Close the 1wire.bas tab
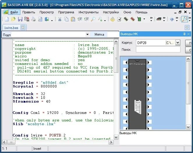This screenshot has height=153, width=193. tap(23, 28)
